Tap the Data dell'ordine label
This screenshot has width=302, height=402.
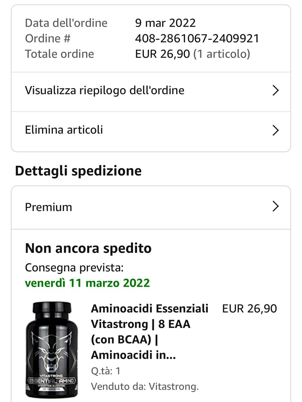tap(66, 23)
